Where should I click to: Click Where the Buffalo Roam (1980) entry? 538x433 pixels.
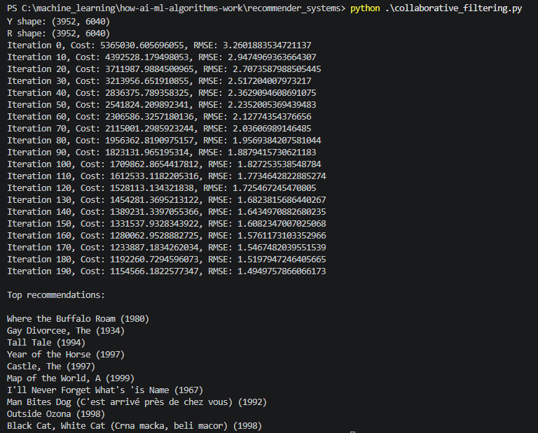(x=78, y=318)
